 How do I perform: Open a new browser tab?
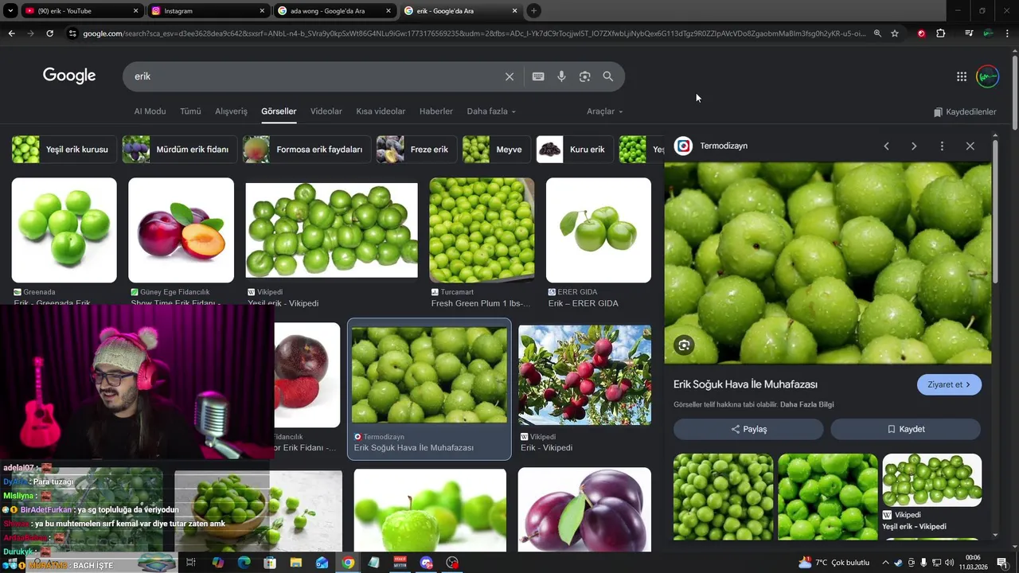(533, 10)
